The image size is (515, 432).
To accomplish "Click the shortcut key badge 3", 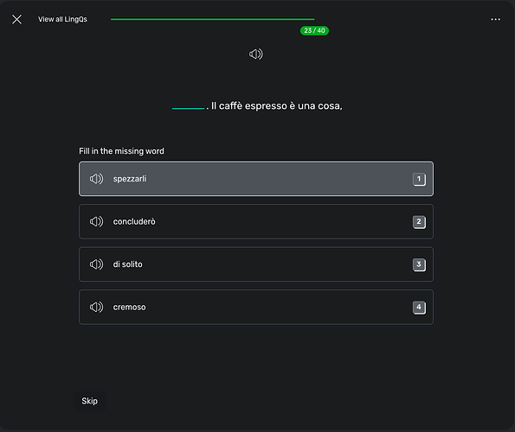I will click(419, 264).
